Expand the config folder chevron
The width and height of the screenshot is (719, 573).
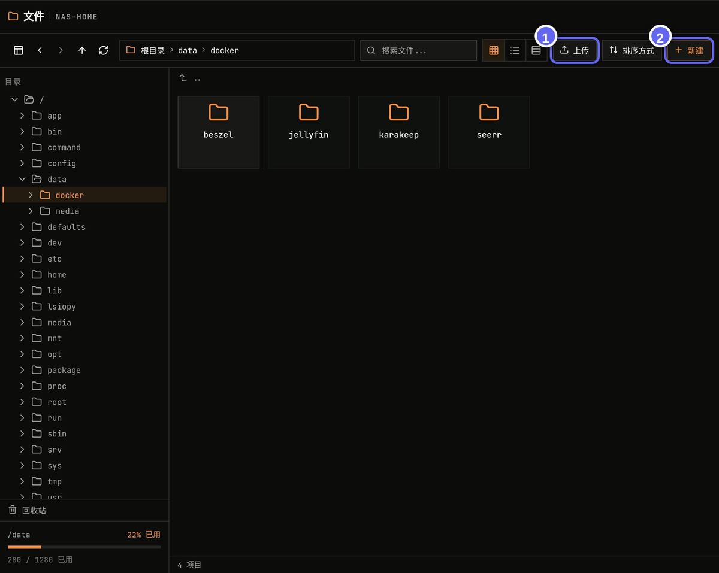click(22, 163)
